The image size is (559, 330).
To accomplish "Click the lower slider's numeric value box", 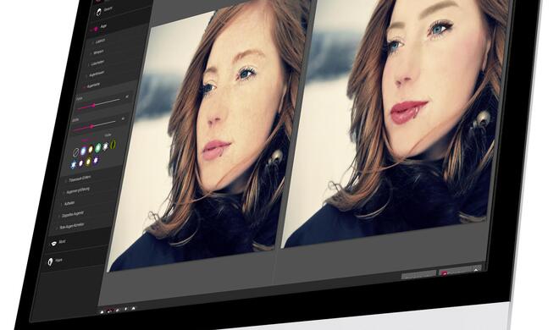I will coord(124,118).
